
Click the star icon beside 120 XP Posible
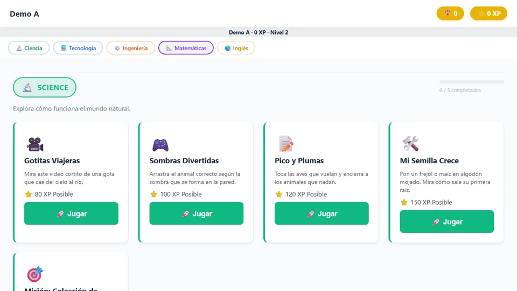(x=279, y=194)
